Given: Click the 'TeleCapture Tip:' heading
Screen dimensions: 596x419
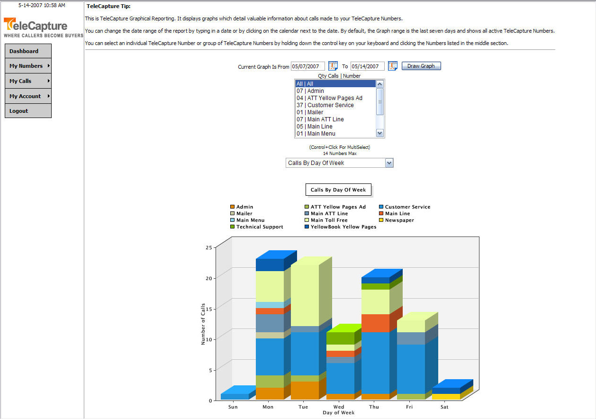Looking at the screenshot, I should (109, 6).
